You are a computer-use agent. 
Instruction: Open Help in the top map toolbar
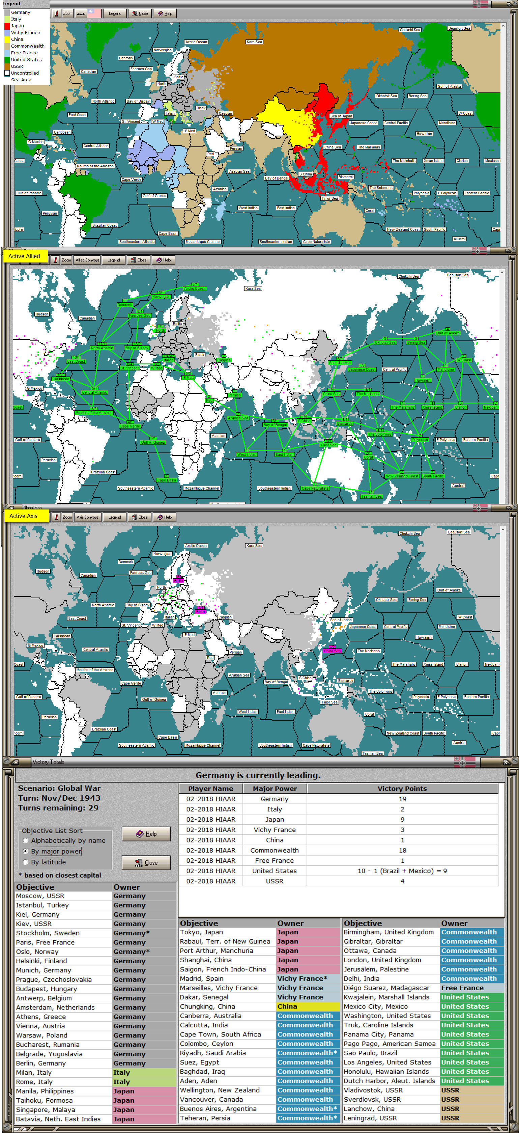[x=165, y=13]
